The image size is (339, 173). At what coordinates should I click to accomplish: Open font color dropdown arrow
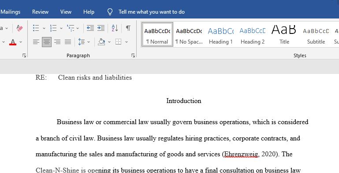click(21, 42)
